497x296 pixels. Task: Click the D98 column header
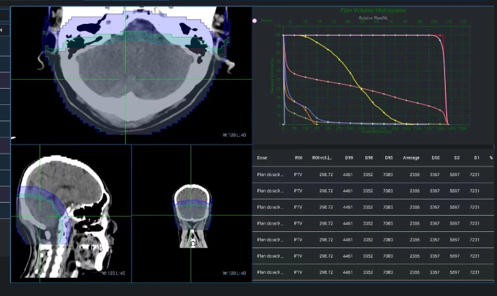[x=369, y=157]
